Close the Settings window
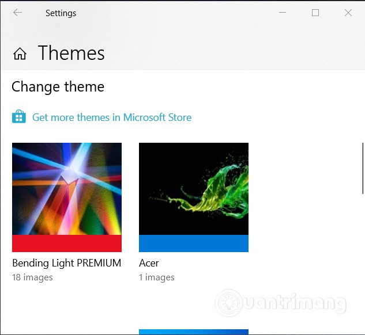The width and height of the screenshot is (365, 335). (x=348, y=13)
